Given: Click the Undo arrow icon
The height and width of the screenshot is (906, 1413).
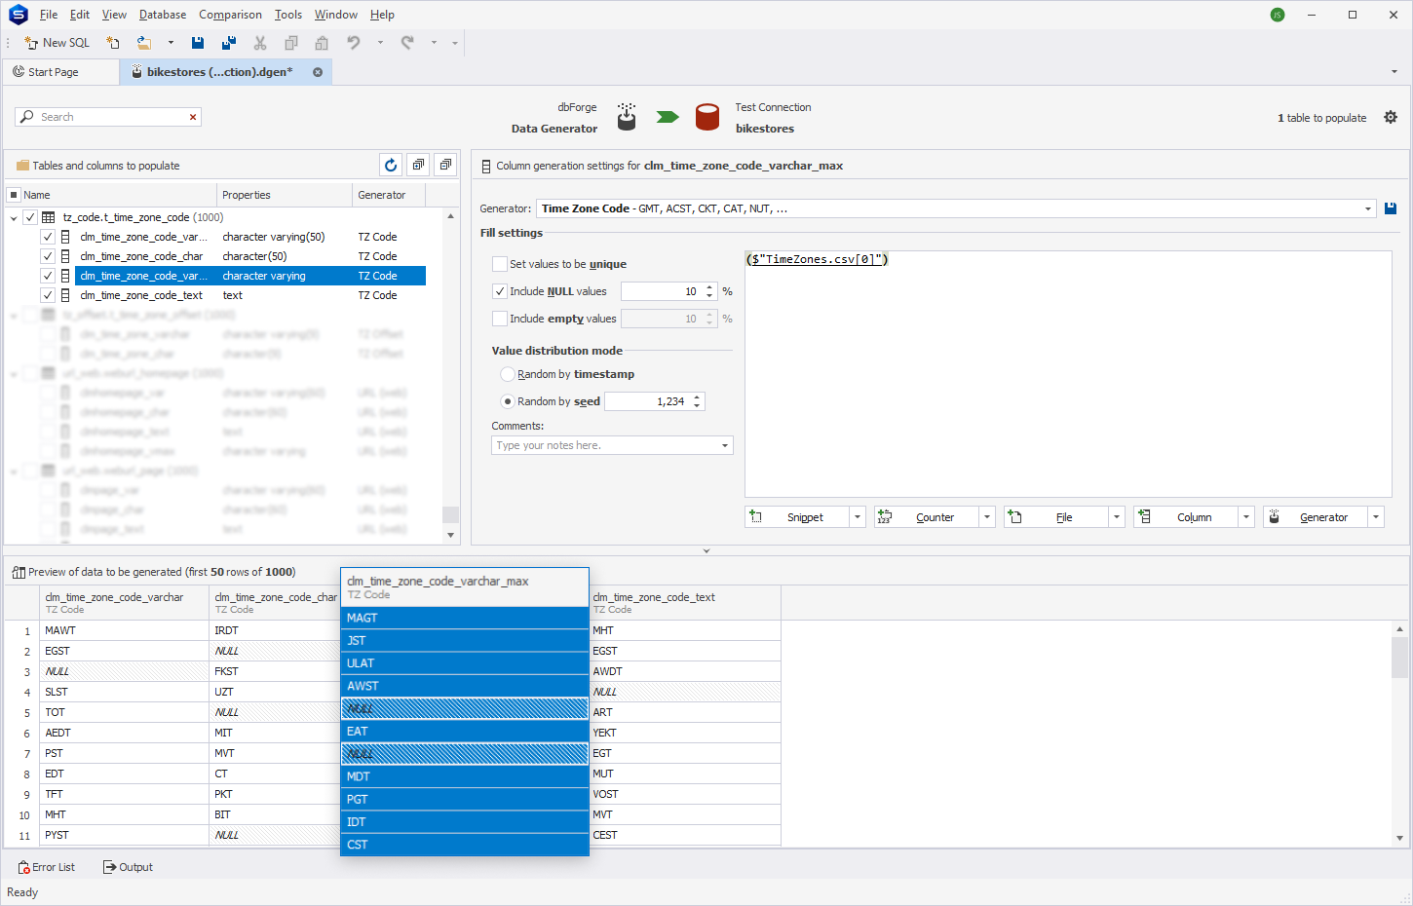Looking at the screenshot, I should coord(354,43).
